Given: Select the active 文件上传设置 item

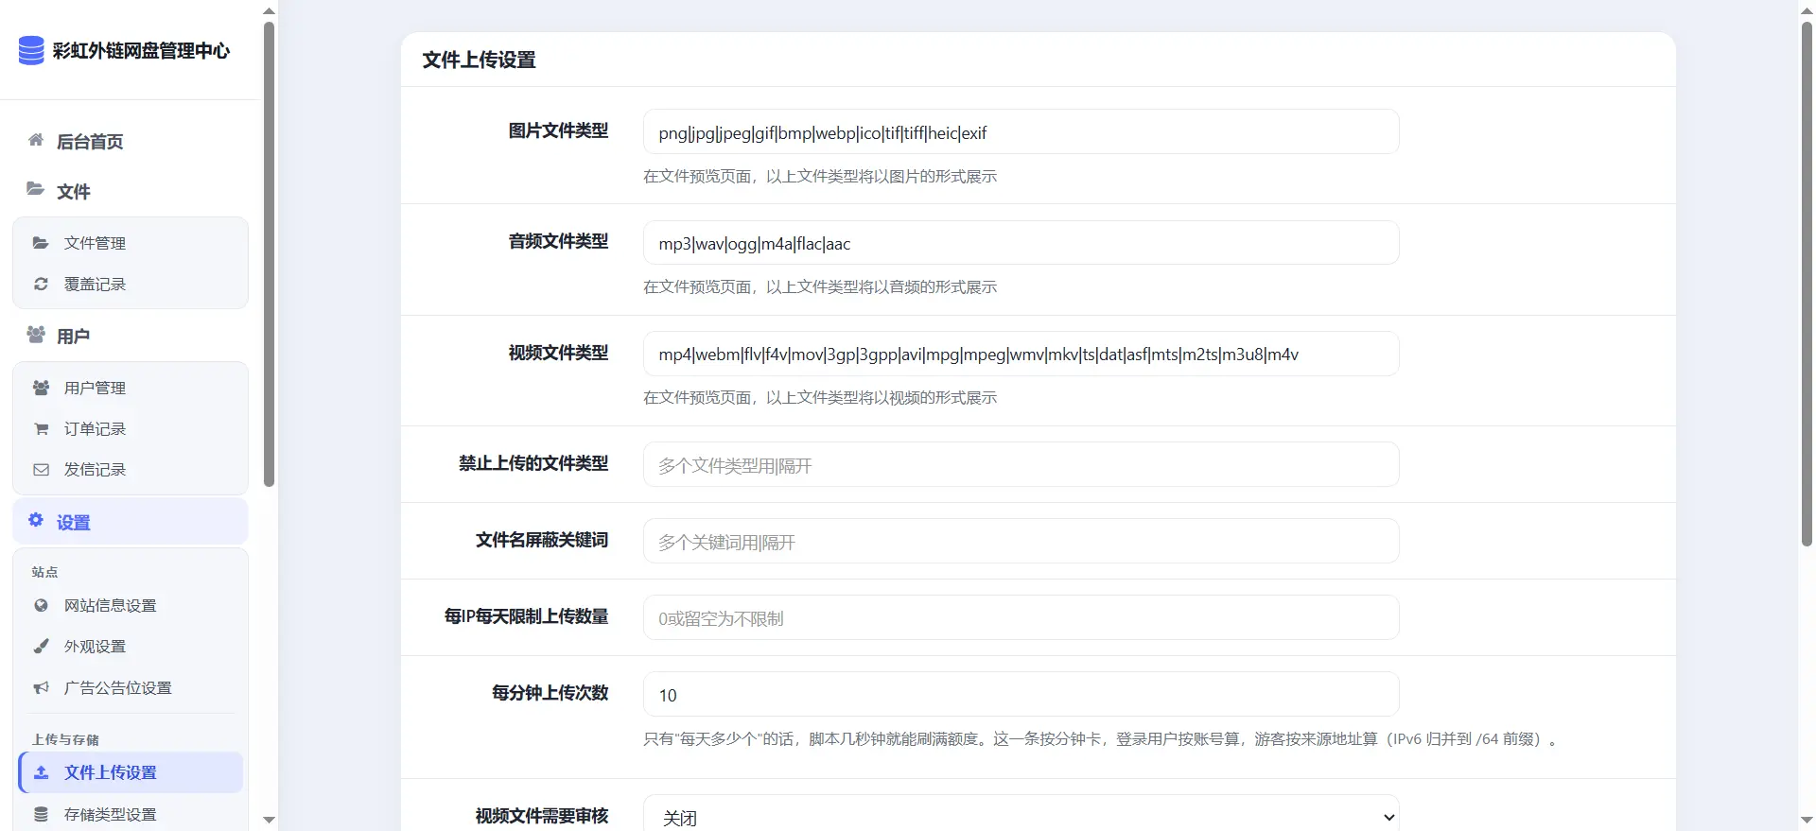Looking at the screenshot, I should click(x=131, y=772).
